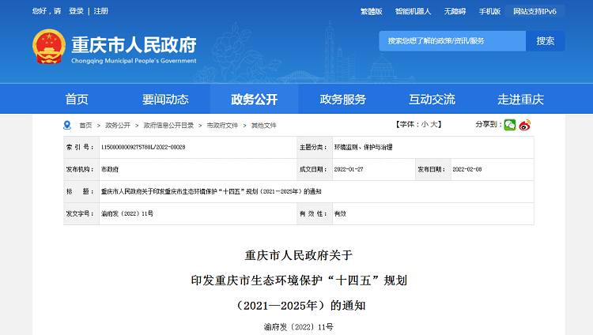Open the 互动交流 navigation tab
The width and height of the screenshot is (593, 335).
tap(432, 99)
